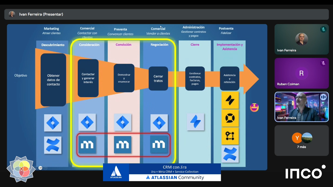Click the yellow connected-nodes icon in Postventa column
Image resolution: width=333 pixels, height=187 pixels.
point(230,136)
